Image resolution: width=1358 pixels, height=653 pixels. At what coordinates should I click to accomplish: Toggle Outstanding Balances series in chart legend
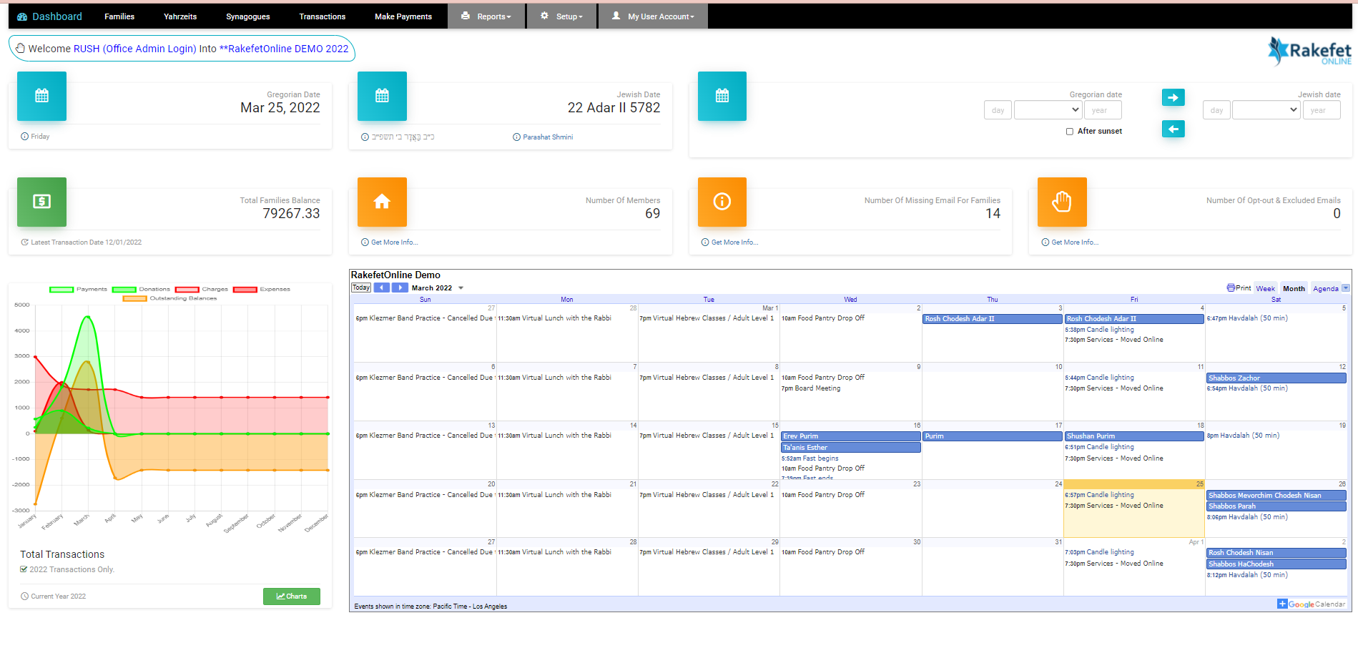169,298
